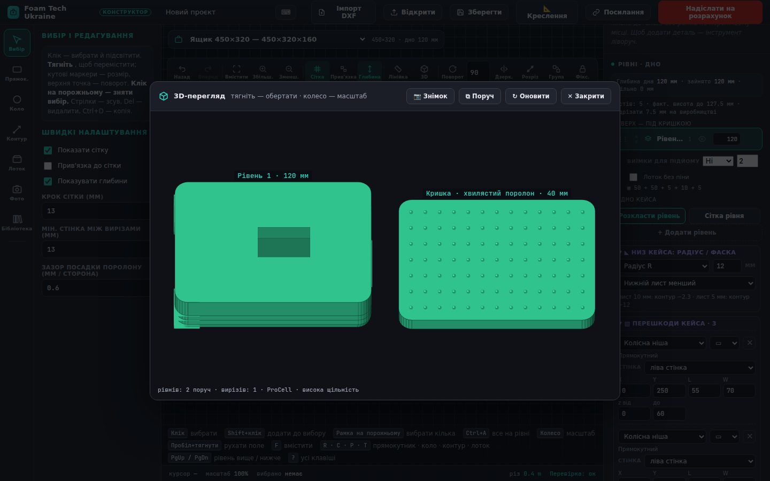Open the Нижній лист менший dropdown
Viewport: 770px width, 481px height.
[x=688, y=283]
